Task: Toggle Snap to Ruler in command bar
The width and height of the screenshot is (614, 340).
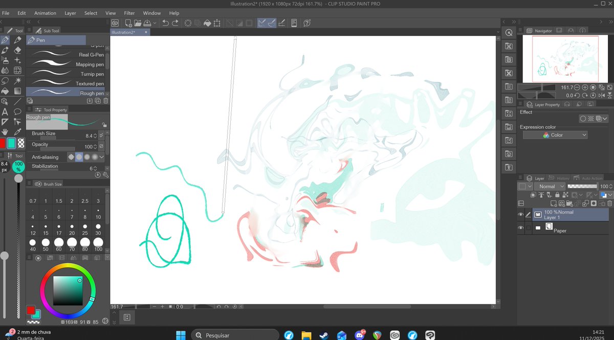Action: [x=262, y=23]
